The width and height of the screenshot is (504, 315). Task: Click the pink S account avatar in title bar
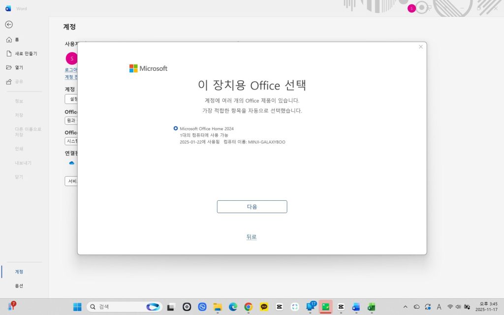[x=411, y=8]
